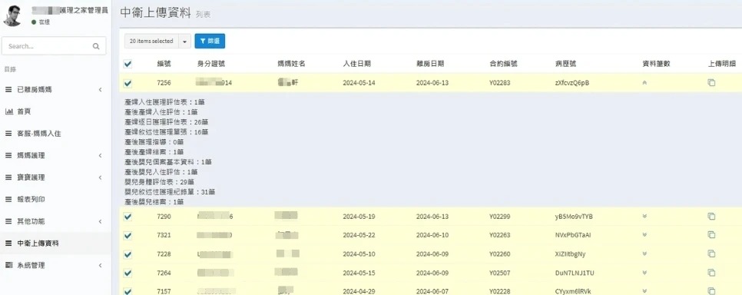Viewport: 742px width, 295px height.
Task: Click contract number Y02283
Action: 500,83
